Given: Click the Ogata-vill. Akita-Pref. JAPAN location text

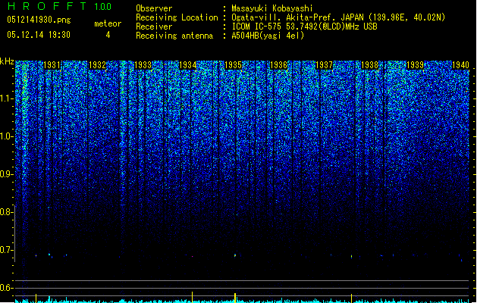Looking at the screenshot, I should [338, 17].
